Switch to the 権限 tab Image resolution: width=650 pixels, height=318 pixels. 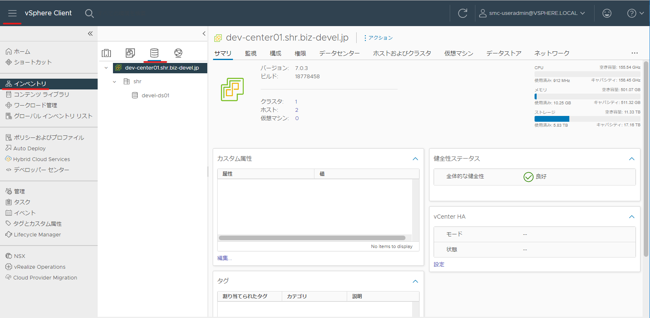(300, 53)
